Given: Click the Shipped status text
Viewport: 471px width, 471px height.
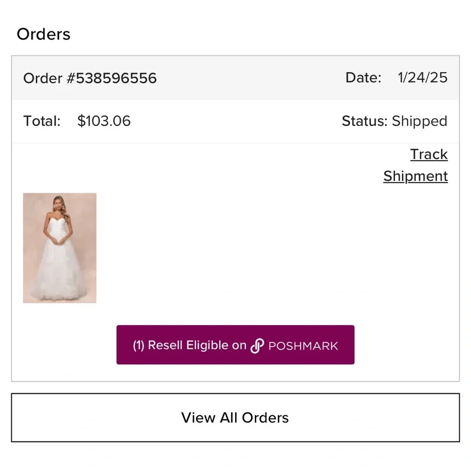Looking at the screenshot, I should click(x=419, y=121).
